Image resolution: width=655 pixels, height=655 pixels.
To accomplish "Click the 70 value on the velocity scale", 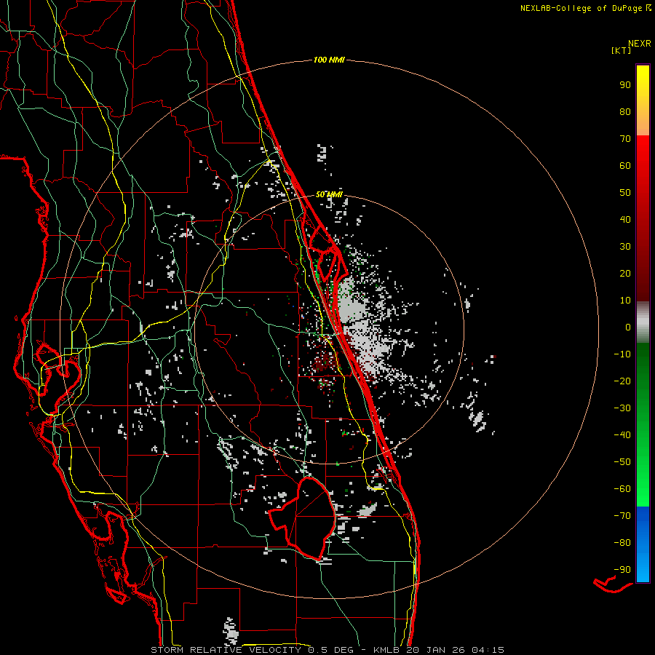I will click(625, 139).
